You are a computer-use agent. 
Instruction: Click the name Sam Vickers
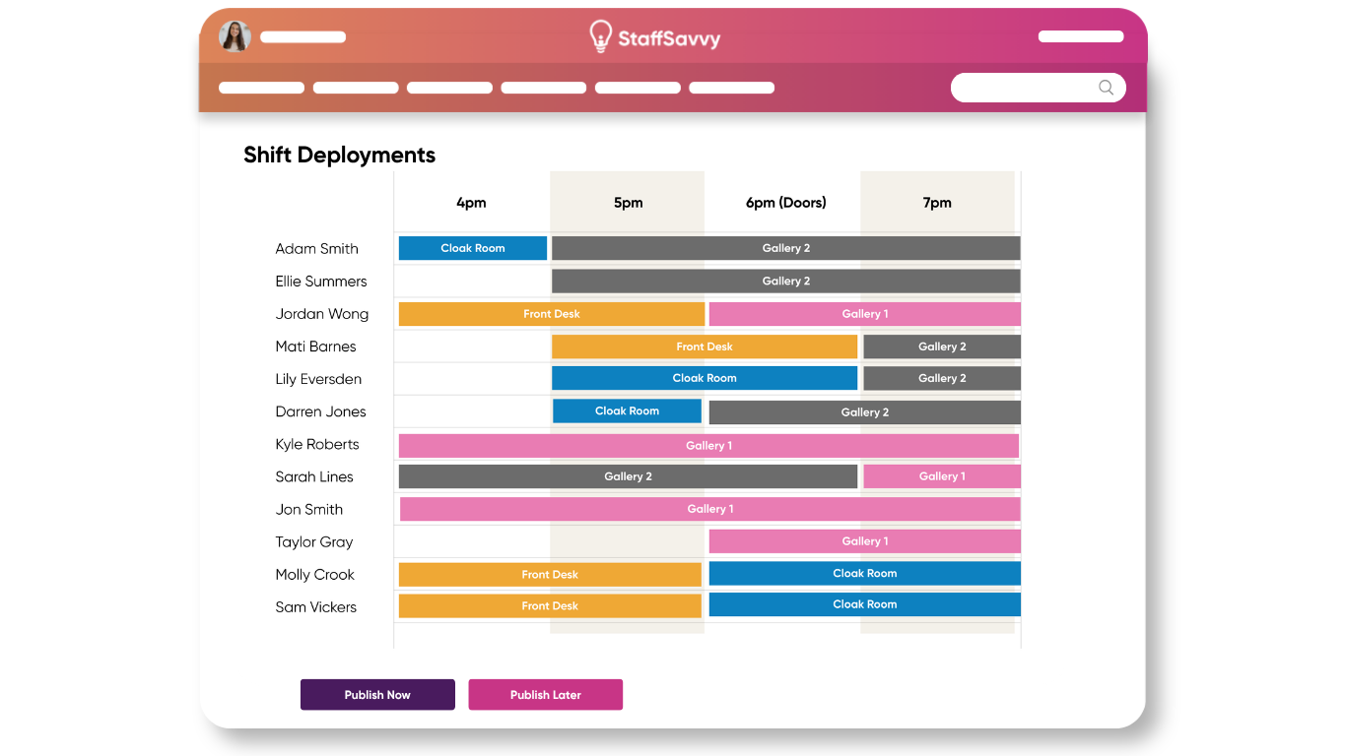(316, 607)
